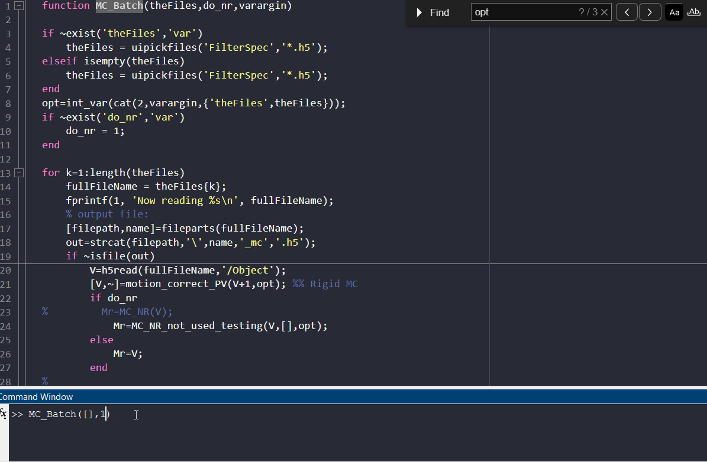Collapse the for loop fold at line 13
This screenshot has width=707, height=462.
19,173
